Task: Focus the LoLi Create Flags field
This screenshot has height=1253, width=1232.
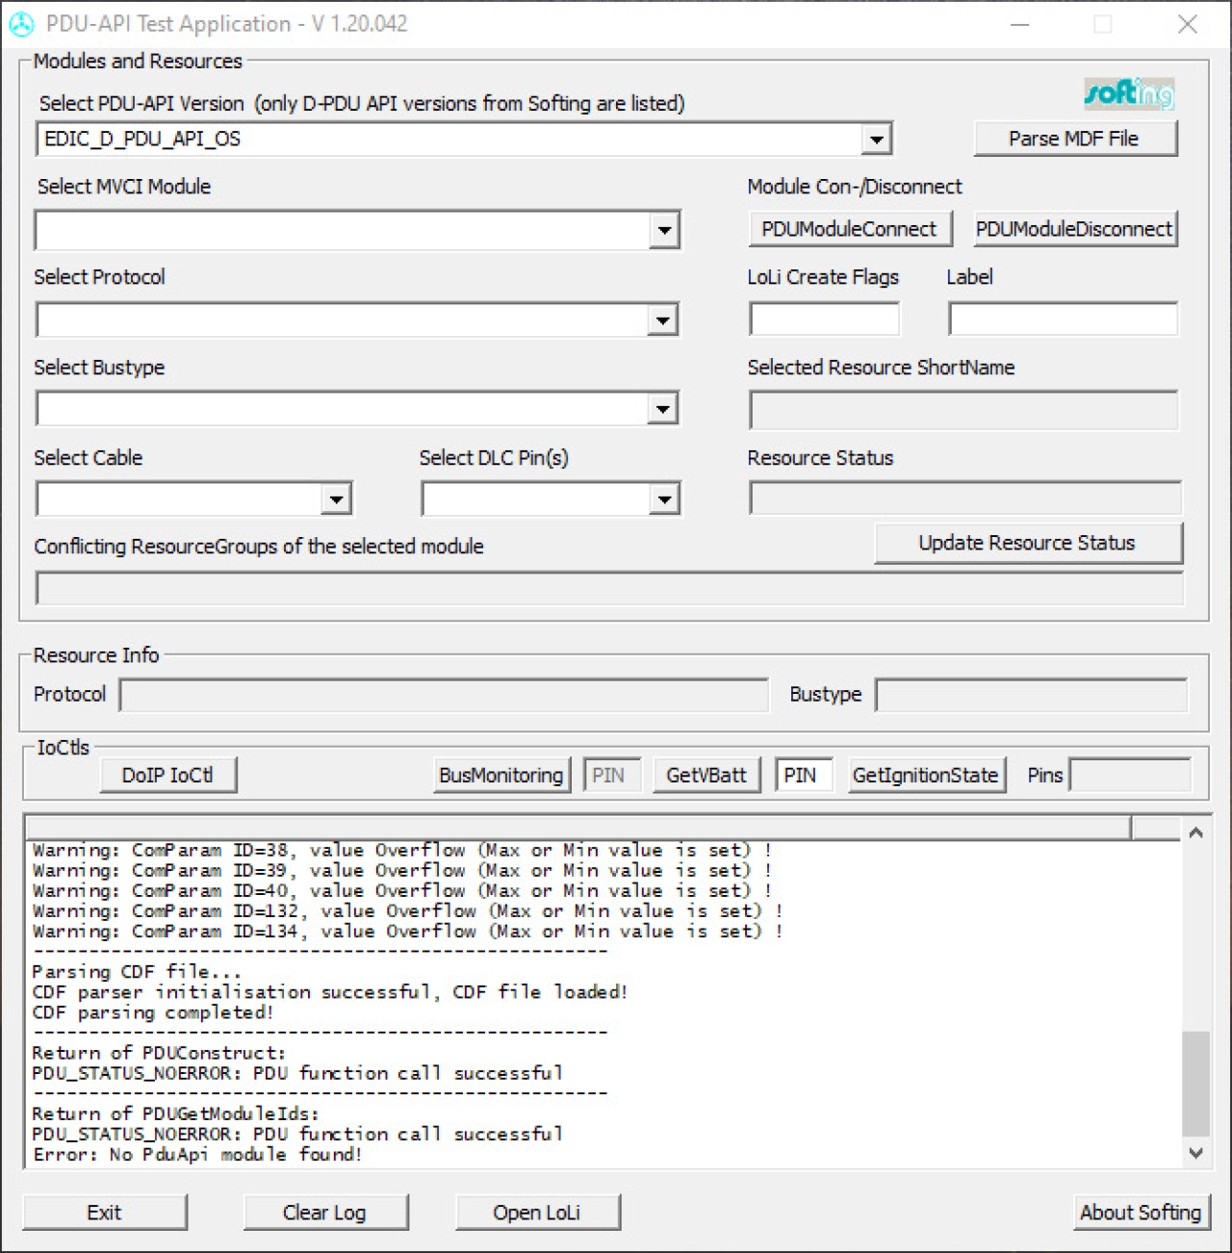Action: [x=825, y=319]
